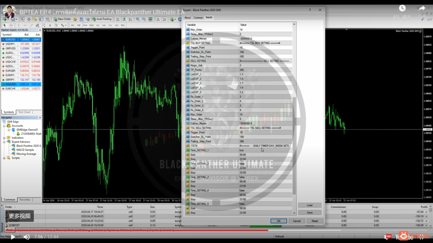Click the zoom in magnifier icon

click(138, 19)
